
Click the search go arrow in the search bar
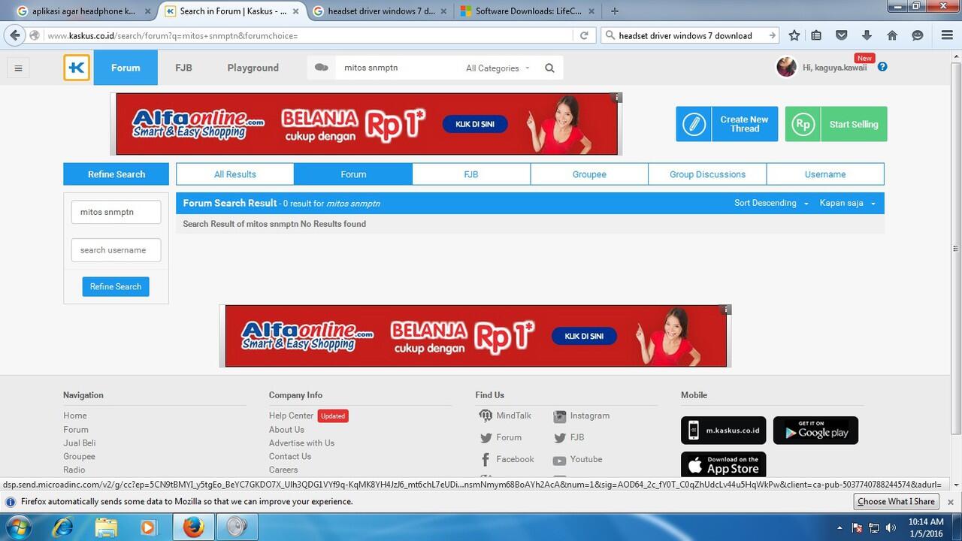pos(772,35)
